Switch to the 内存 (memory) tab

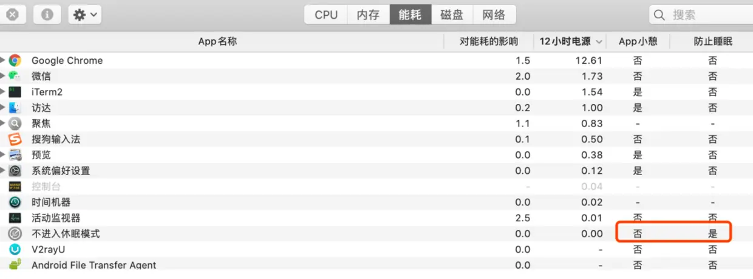(368, 15)
